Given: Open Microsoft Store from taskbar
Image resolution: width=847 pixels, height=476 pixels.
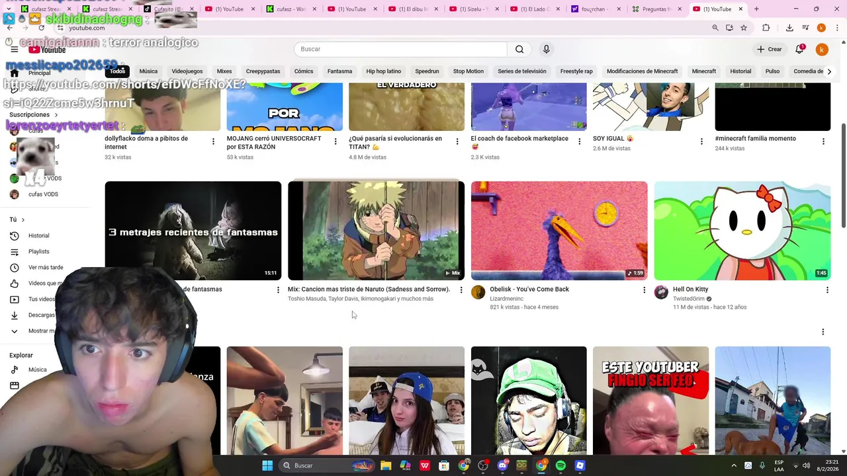Looking at the screenshot, I should tap(444, 465).
